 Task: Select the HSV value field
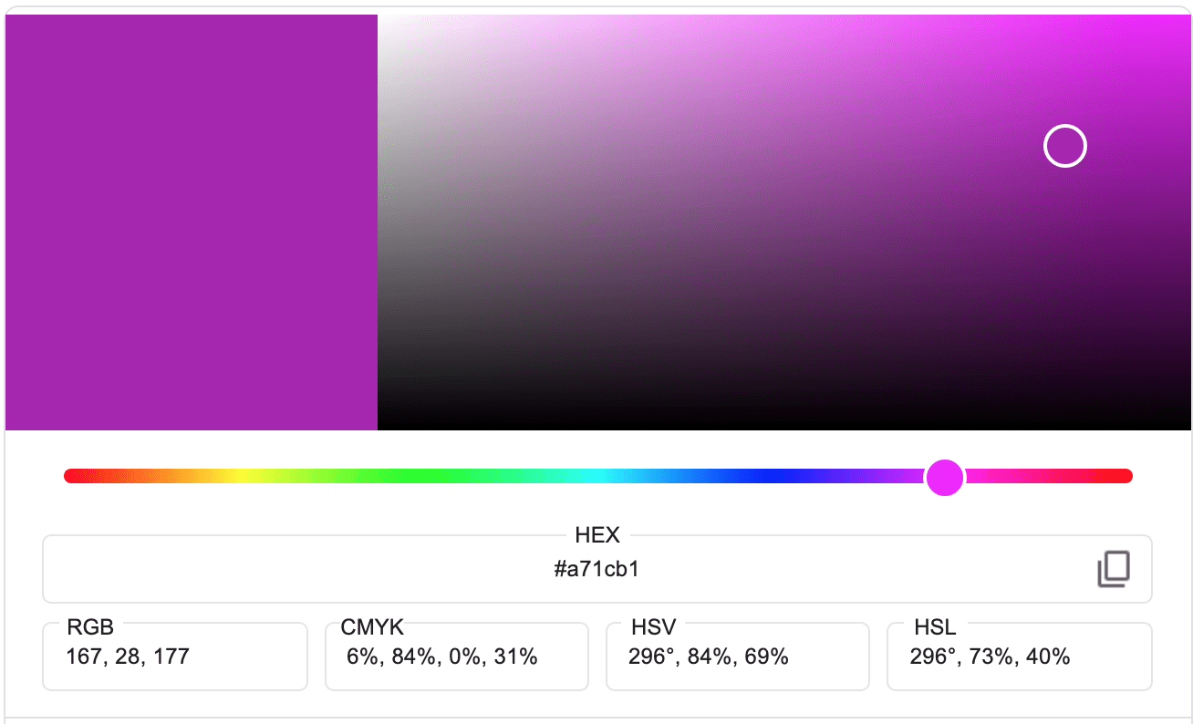737,657
